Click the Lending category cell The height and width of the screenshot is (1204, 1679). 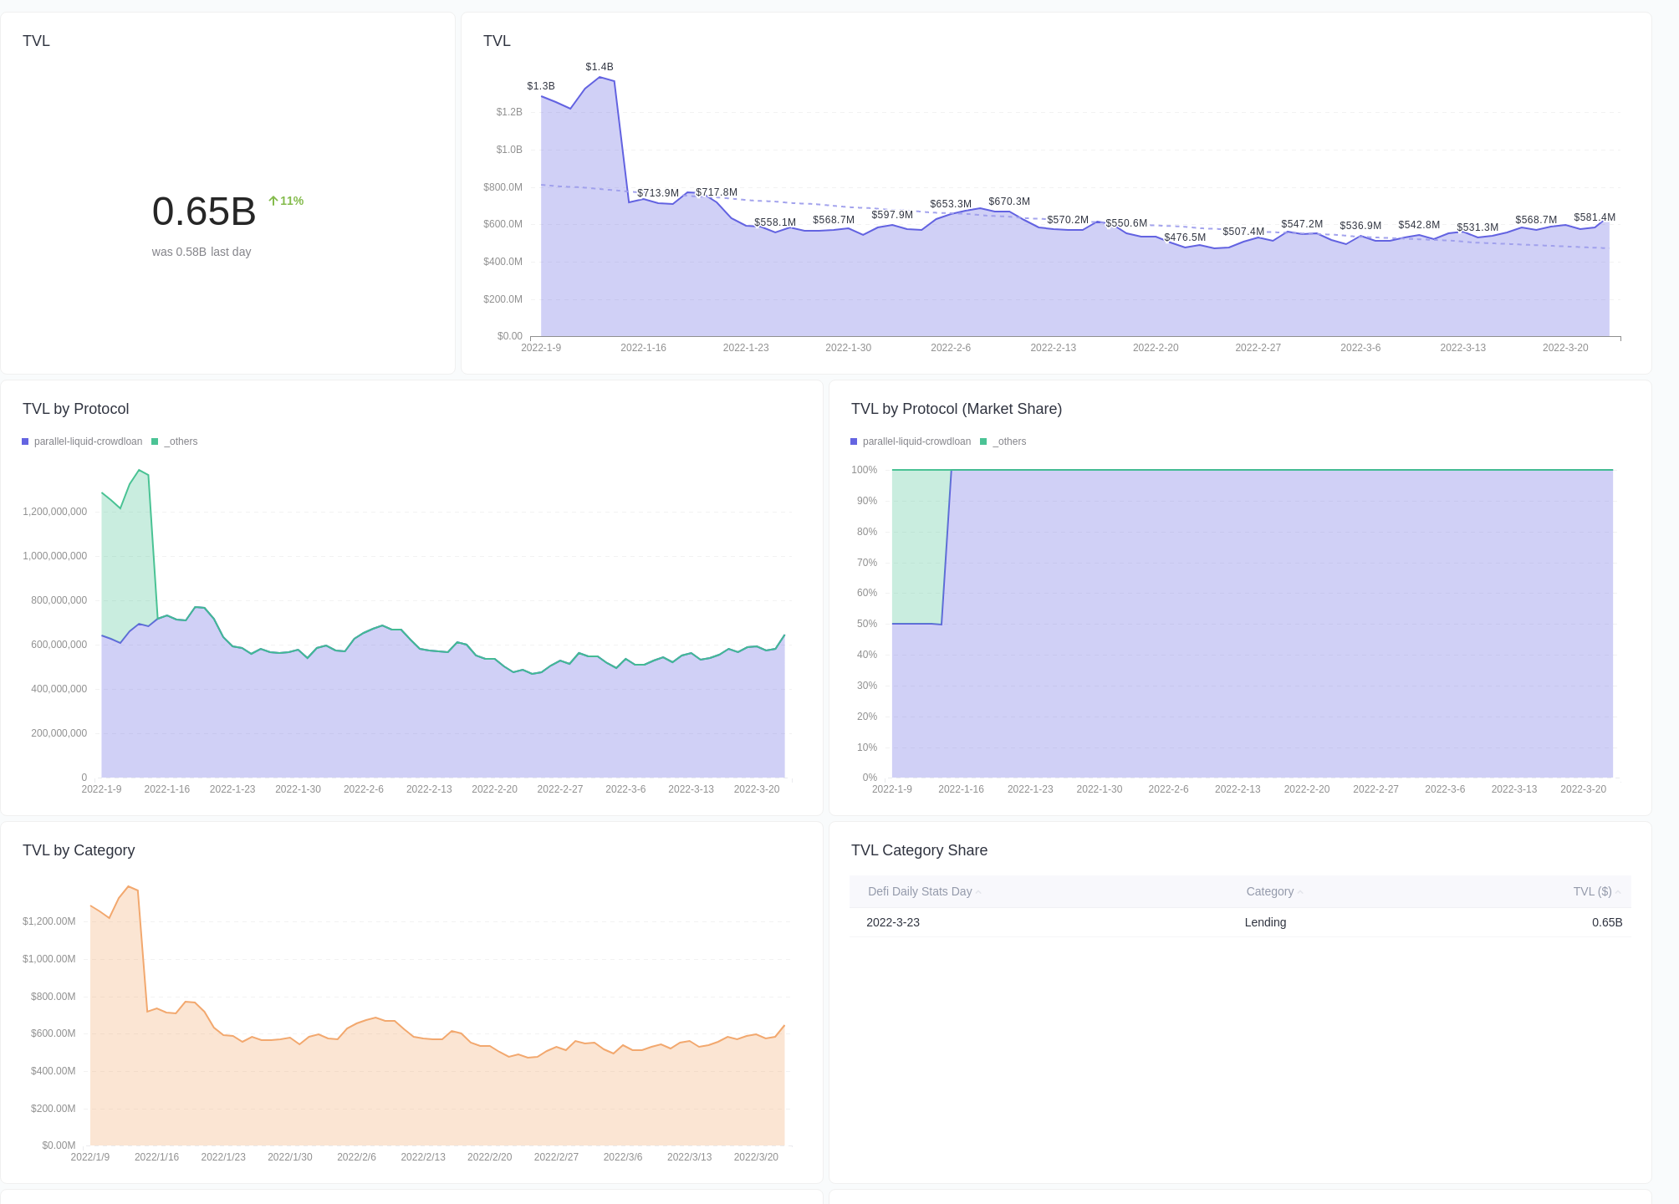[1265, 922]
